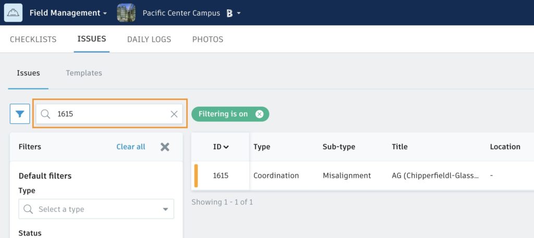This screenshot has width=534, height=238.
Task: Open the Pacific Center Campus project switcher arrow
Action: 239,13
